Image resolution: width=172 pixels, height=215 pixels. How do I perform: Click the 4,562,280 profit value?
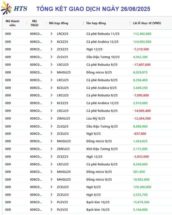point(140,57)
